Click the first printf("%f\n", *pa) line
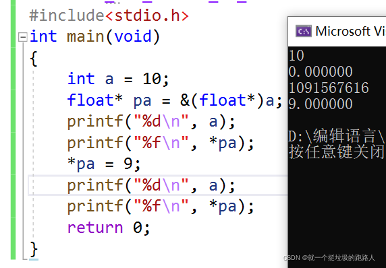386x268 pixels. click(161, 143)
